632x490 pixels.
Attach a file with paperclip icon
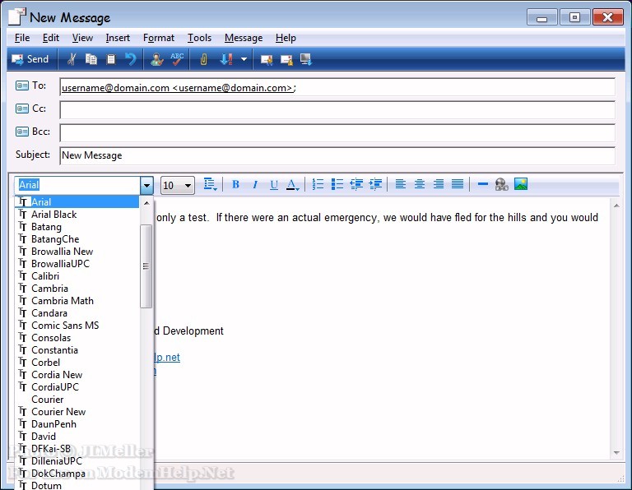[x=203, y=59]
